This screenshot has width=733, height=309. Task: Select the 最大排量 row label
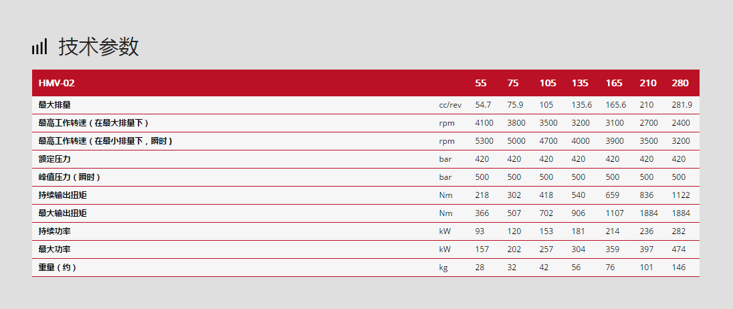pos(55,105)
